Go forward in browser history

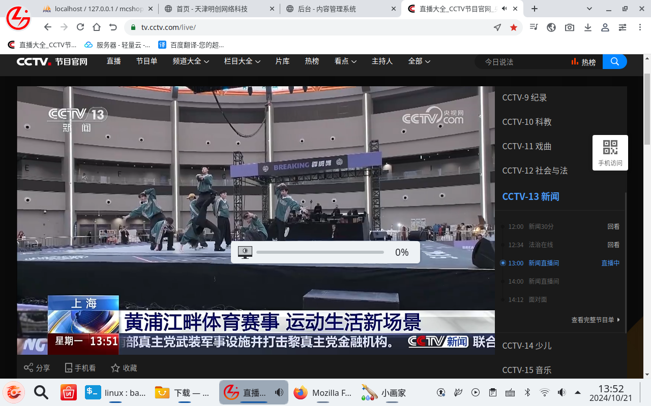pyautogui.click(x=64, y=27)
